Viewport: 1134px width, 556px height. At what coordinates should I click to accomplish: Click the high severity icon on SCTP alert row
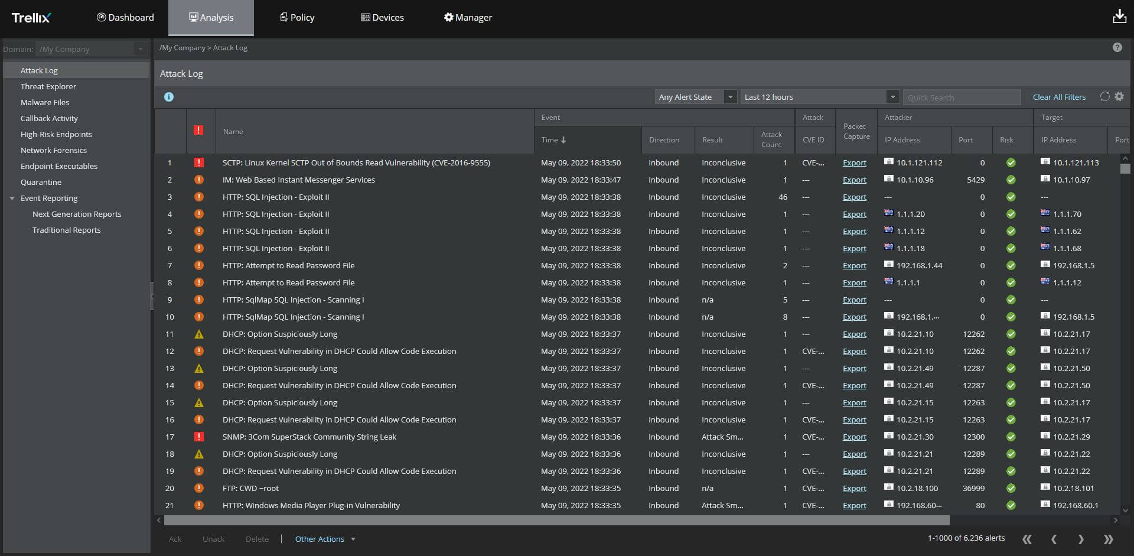click(x=199, y=162)
